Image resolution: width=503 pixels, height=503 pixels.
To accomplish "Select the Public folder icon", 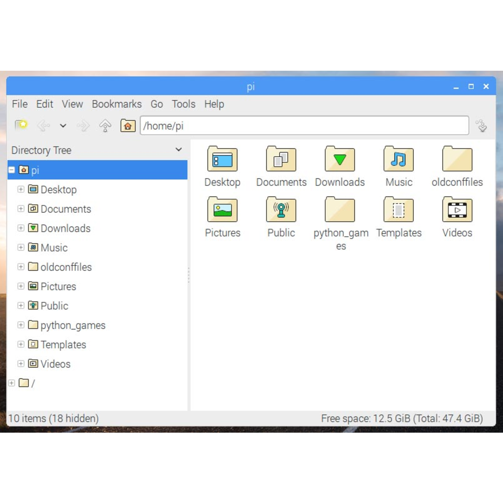I will tap(281, 210).
